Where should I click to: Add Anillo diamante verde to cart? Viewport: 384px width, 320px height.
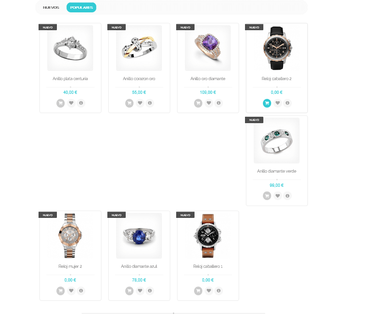[x=267, y=196]
